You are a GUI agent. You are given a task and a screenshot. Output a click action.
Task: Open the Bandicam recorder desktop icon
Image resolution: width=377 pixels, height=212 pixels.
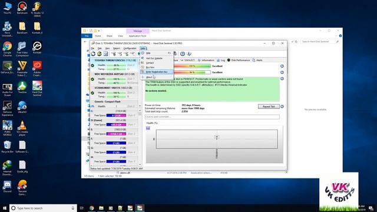[x=22, y=8]
